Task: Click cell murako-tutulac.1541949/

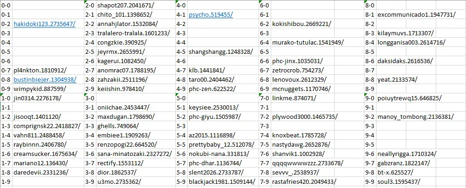Action: pos(308,42)
